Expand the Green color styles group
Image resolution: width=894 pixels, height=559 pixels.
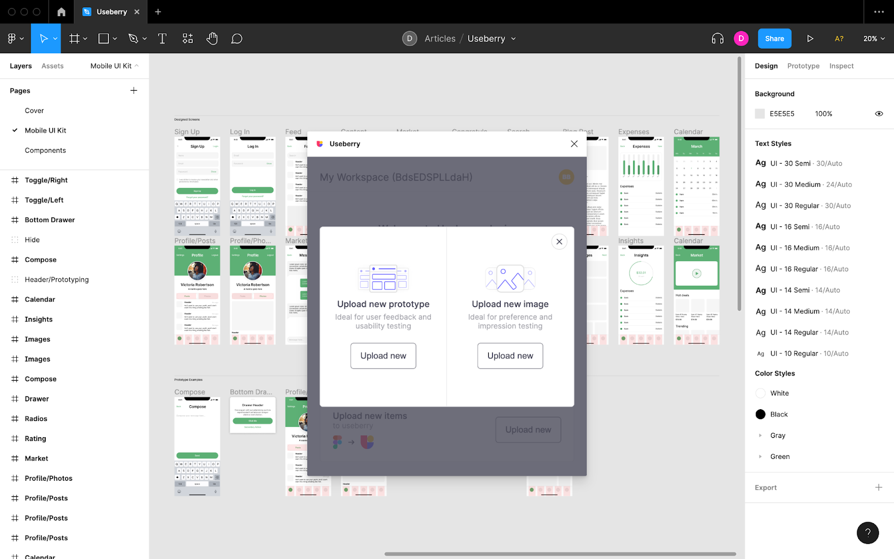(x=760, y=457)
